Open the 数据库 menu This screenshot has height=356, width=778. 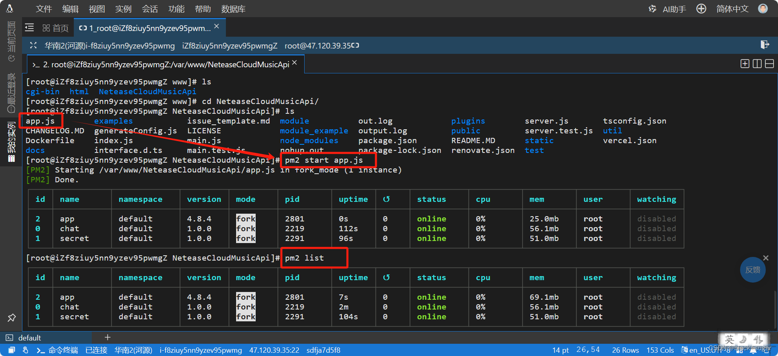[233, 9]
